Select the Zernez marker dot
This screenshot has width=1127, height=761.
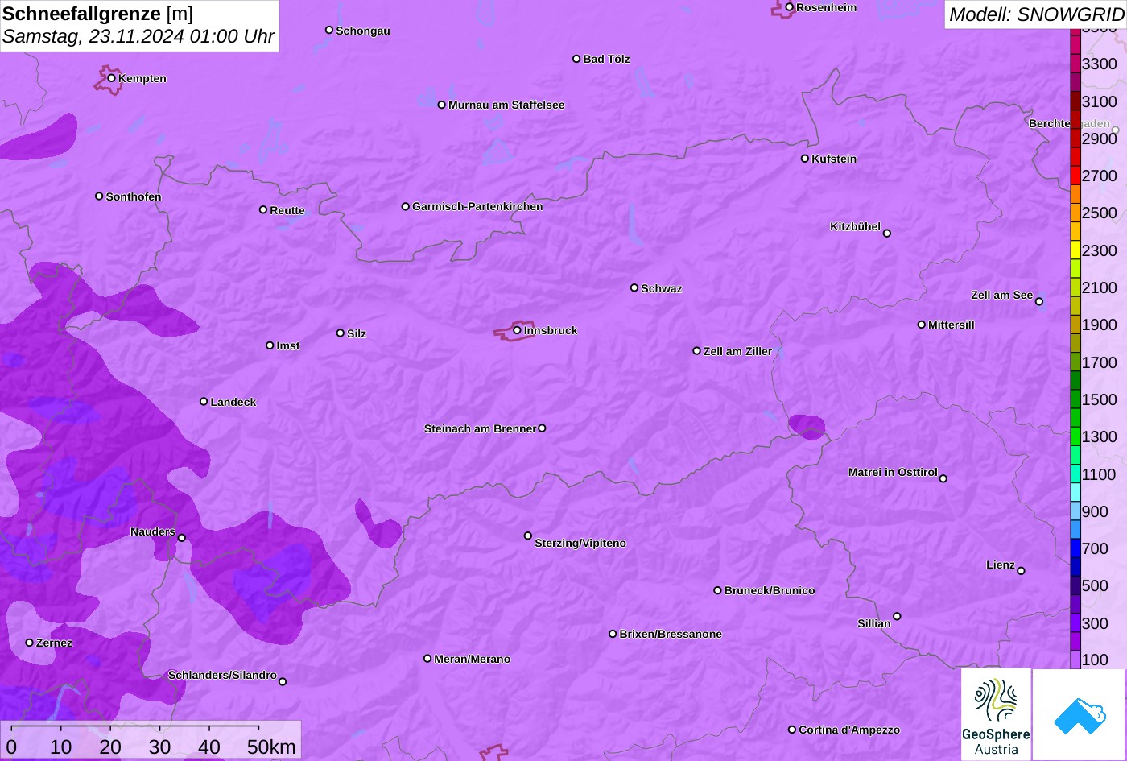pos(30,643)
